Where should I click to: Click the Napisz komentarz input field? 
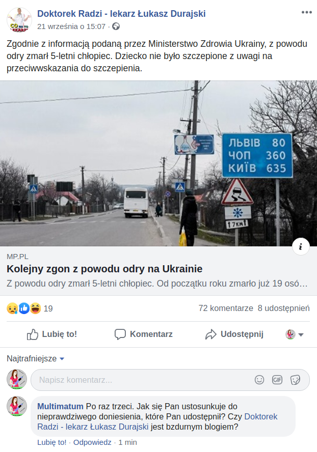pos(170,380)
